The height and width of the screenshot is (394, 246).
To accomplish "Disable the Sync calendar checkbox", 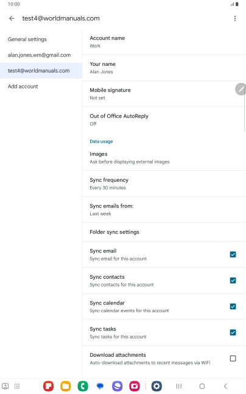I will coord(233,306).
